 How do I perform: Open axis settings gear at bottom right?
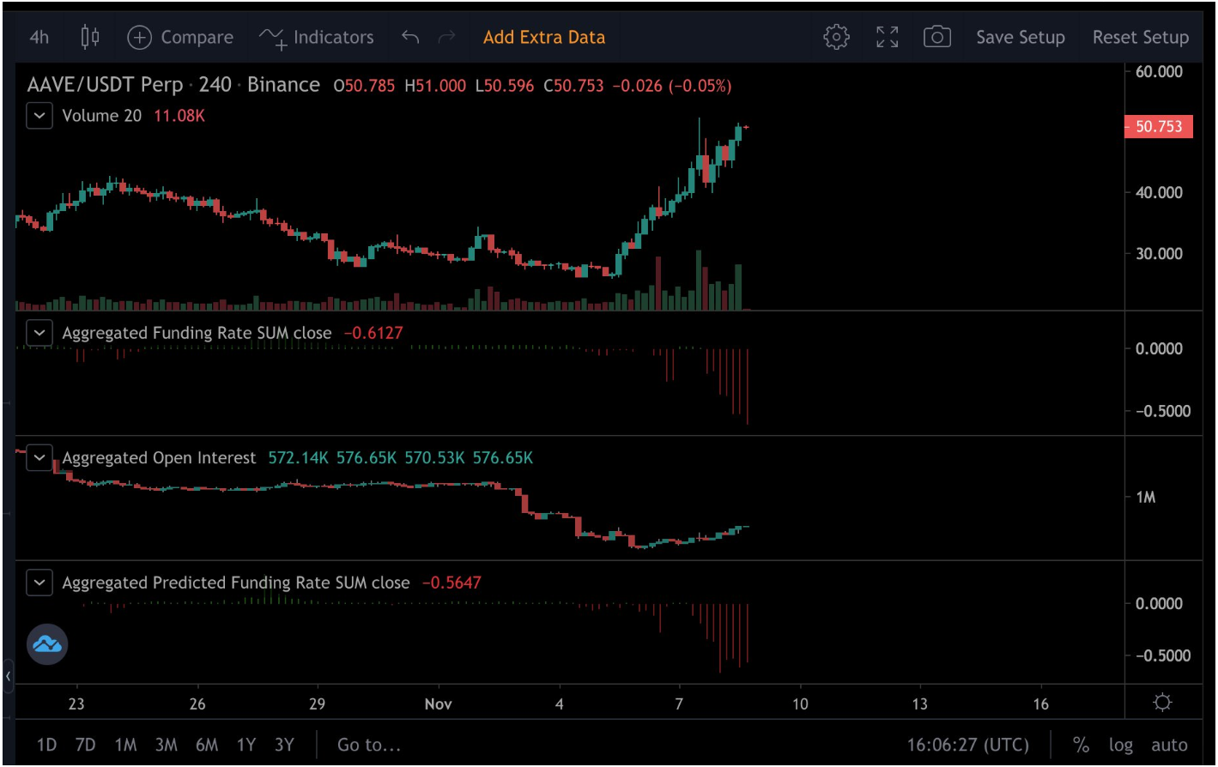pyautogui.click(x=1162, y=704)
